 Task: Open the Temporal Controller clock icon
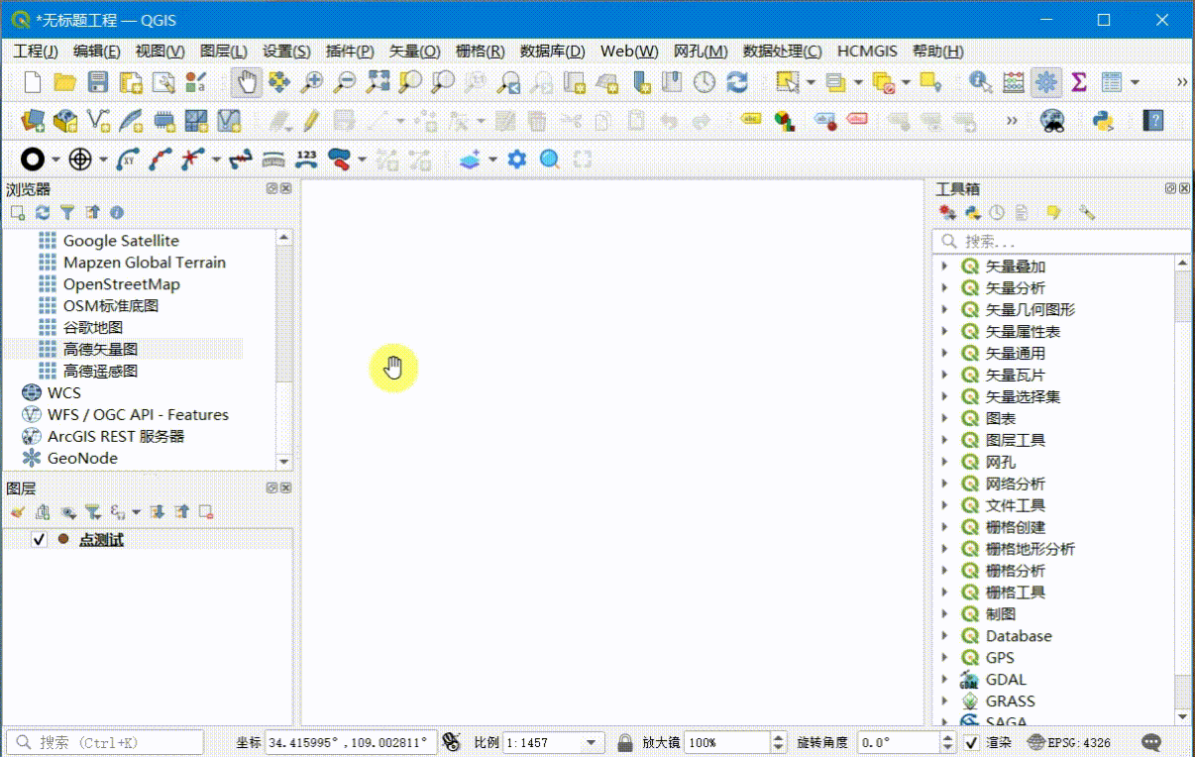pos(705,82)
